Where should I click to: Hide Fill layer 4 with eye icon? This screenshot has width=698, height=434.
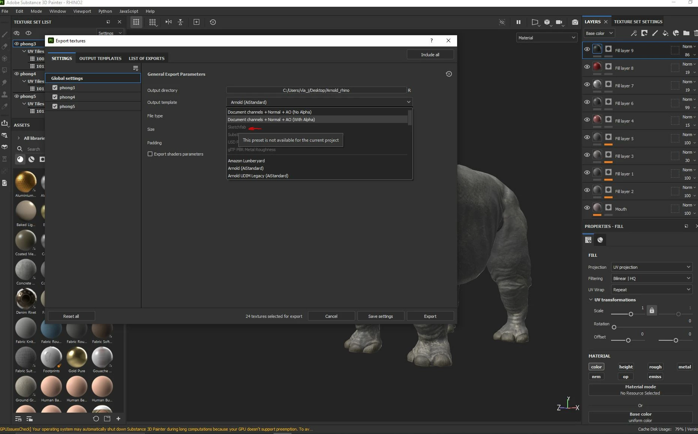[x=587, y=120]
